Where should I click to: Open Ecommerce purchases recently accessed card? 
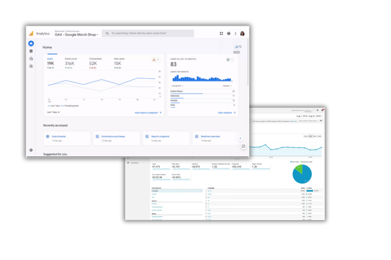(x=116, y=139)
